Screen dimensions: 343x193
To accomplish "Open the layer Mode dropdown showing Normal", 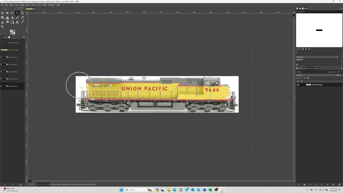I will click(x=332, y=72).
